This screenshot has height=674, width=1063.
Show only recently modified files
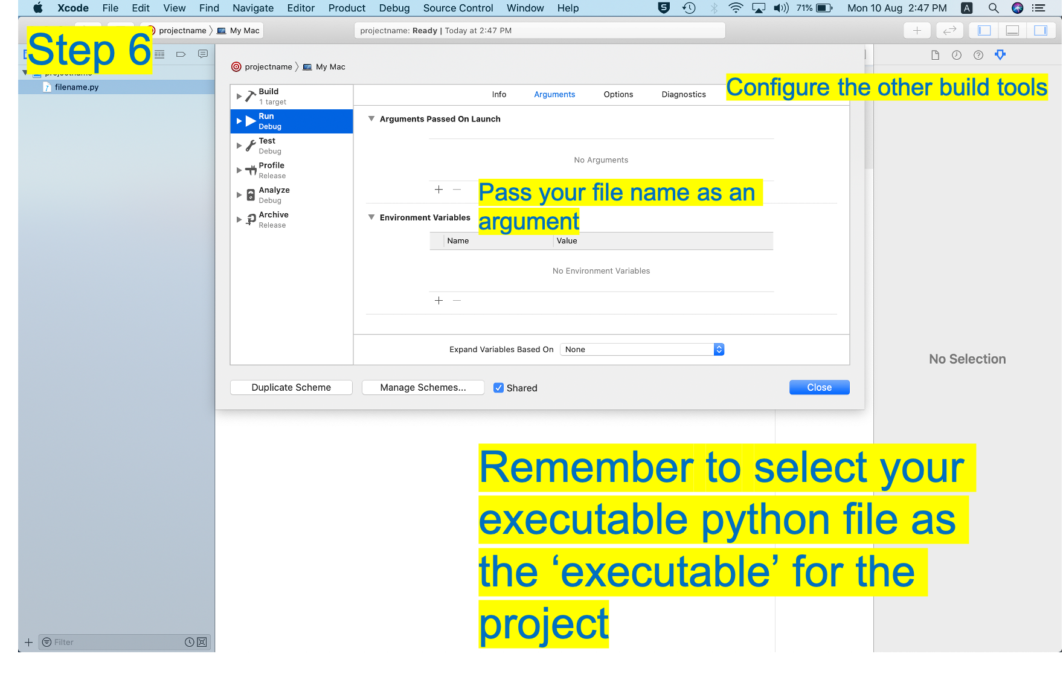tap(190, 642)
